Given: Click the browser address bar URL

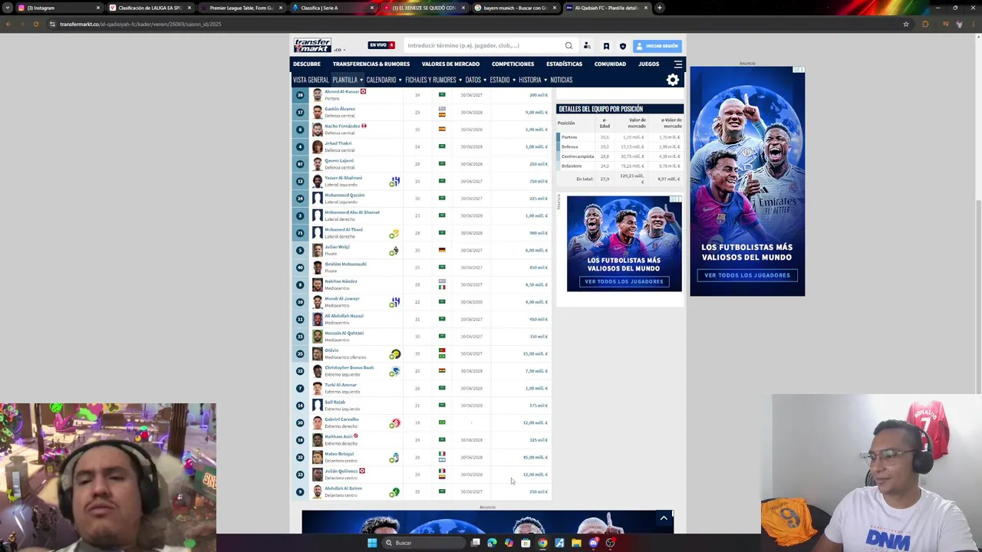Looking at the screenshot, I should click(x=140, y=24).
